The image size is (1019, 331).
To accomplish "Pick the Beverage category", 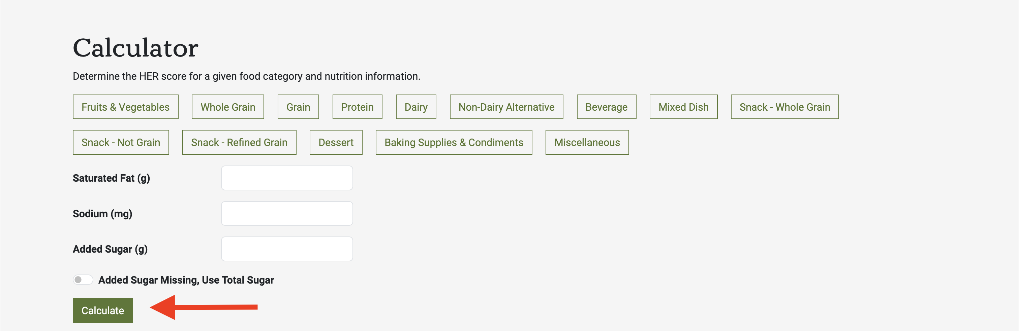I will (x=606, y=107).
